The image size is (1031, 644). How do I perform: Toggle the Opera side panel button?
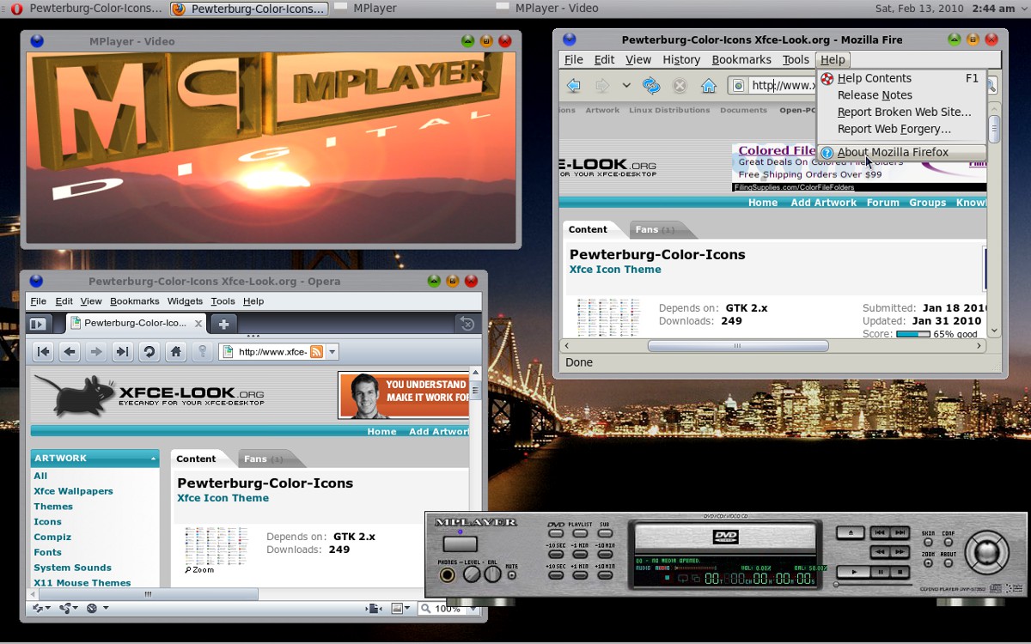click(37, 324)
